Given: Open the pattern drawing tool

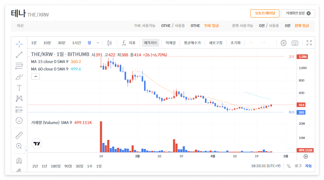Looking at the screenshot, I should (x=19, y=98).
